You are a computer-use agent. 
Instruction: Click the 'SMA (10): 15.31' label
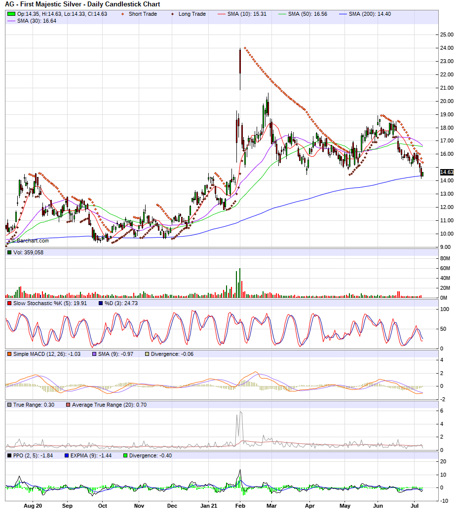[x=247, y=14]
